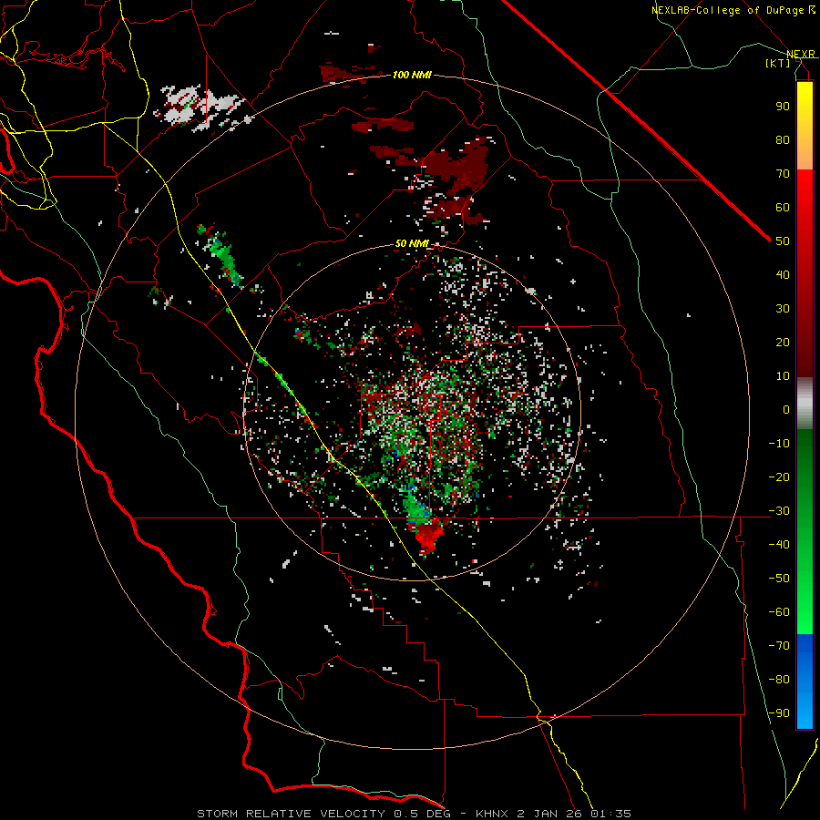The image size is (820, 820).
Task: Click the 70 value on the velocity scale
Action: pyautogui.click(x=783, y=174)
